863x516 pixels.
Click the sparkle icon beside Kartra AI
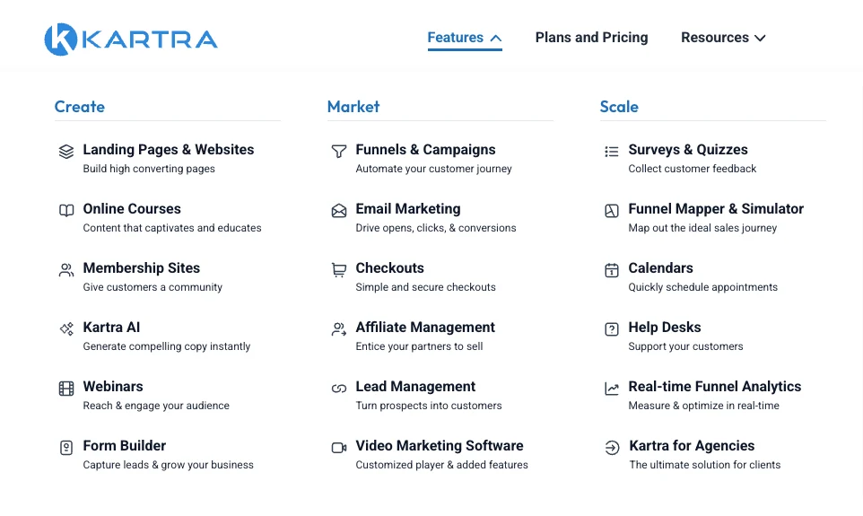pyautogui.click(x=66, y=328)
